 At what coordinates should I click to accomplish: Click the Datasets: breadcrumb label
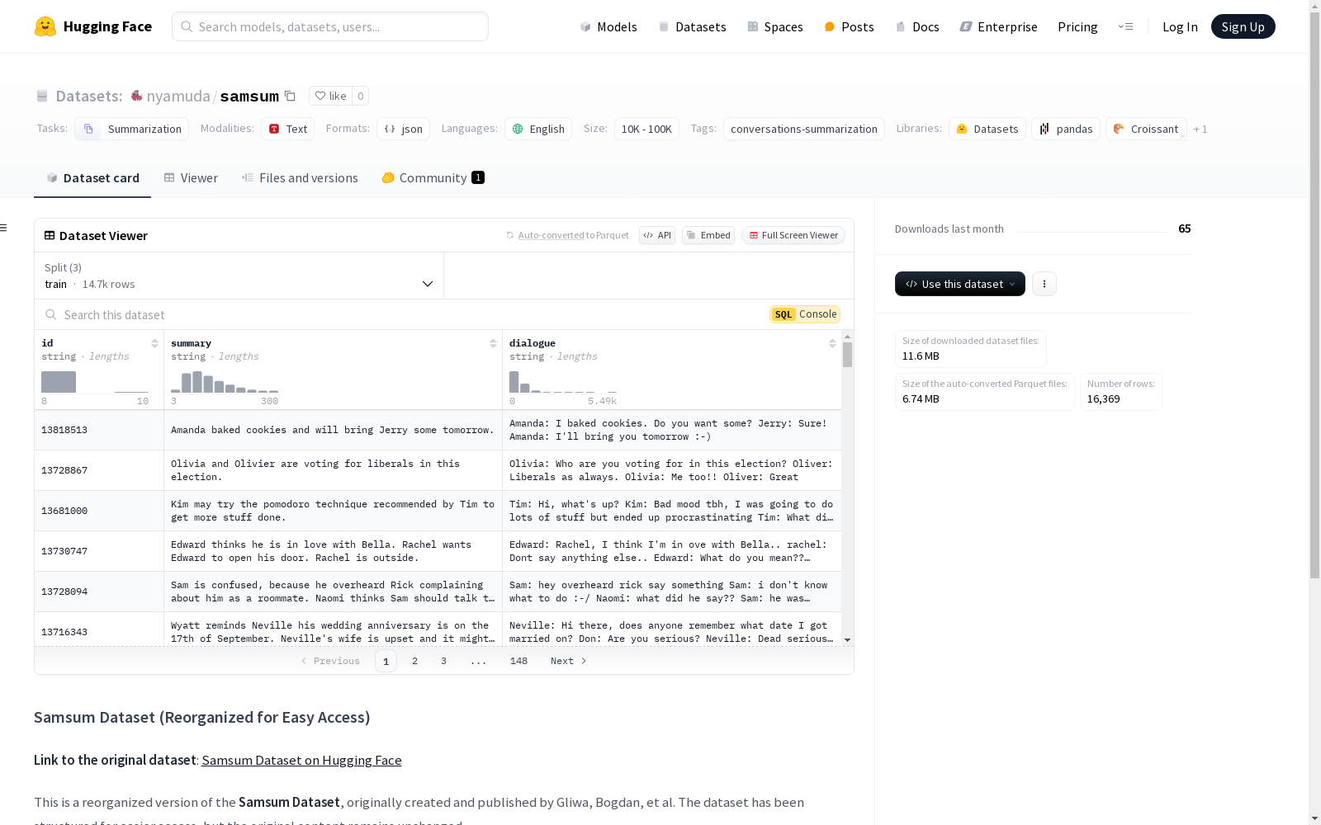coord(88,96)
